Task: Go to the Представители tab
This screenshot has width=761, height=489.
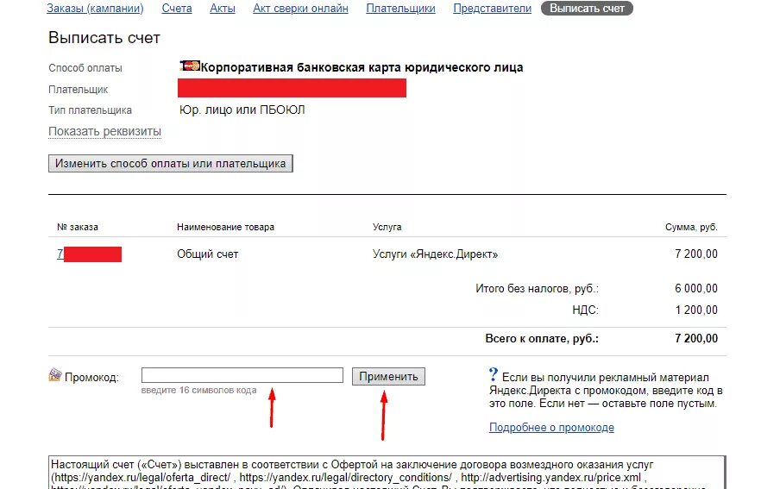Action: point(492,9)
